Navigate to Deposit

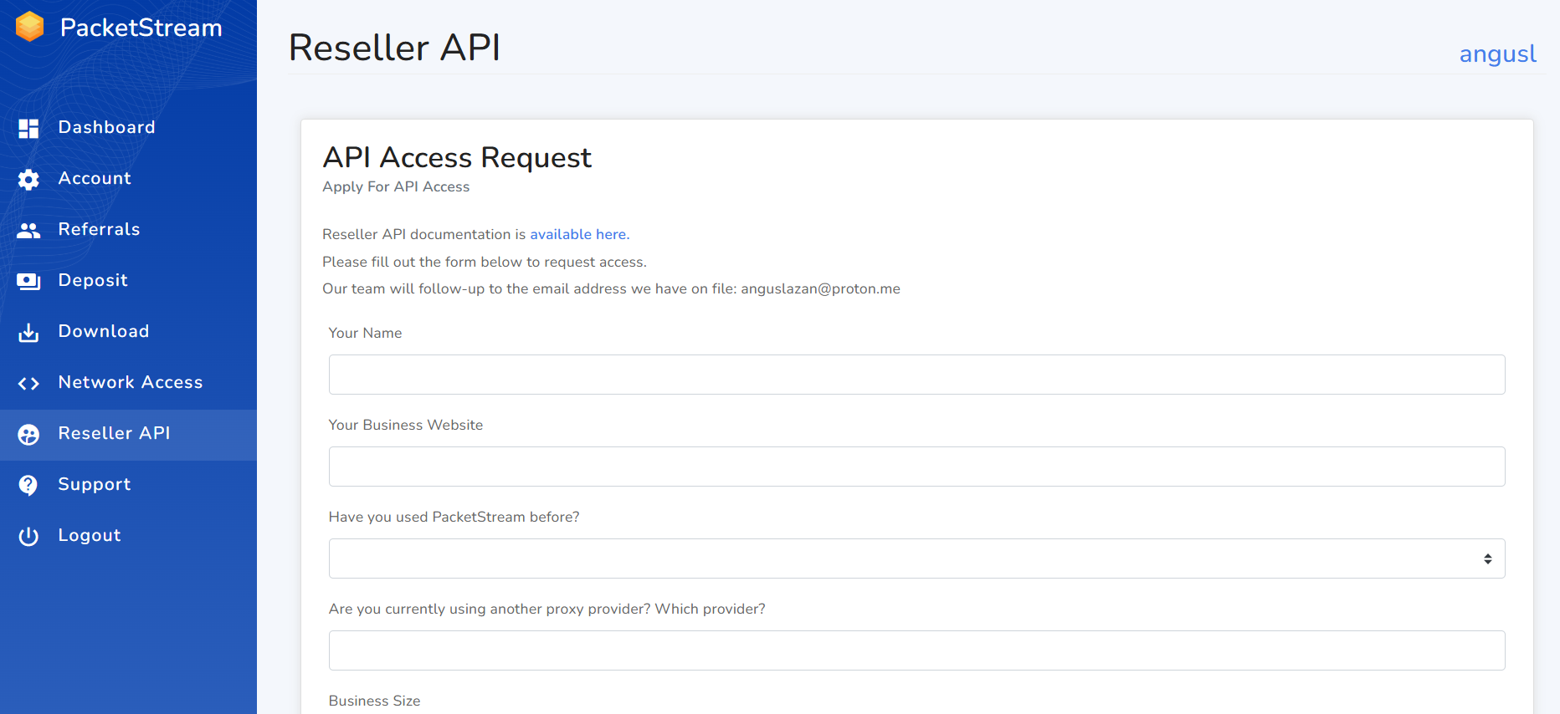(x=128, y=280)
